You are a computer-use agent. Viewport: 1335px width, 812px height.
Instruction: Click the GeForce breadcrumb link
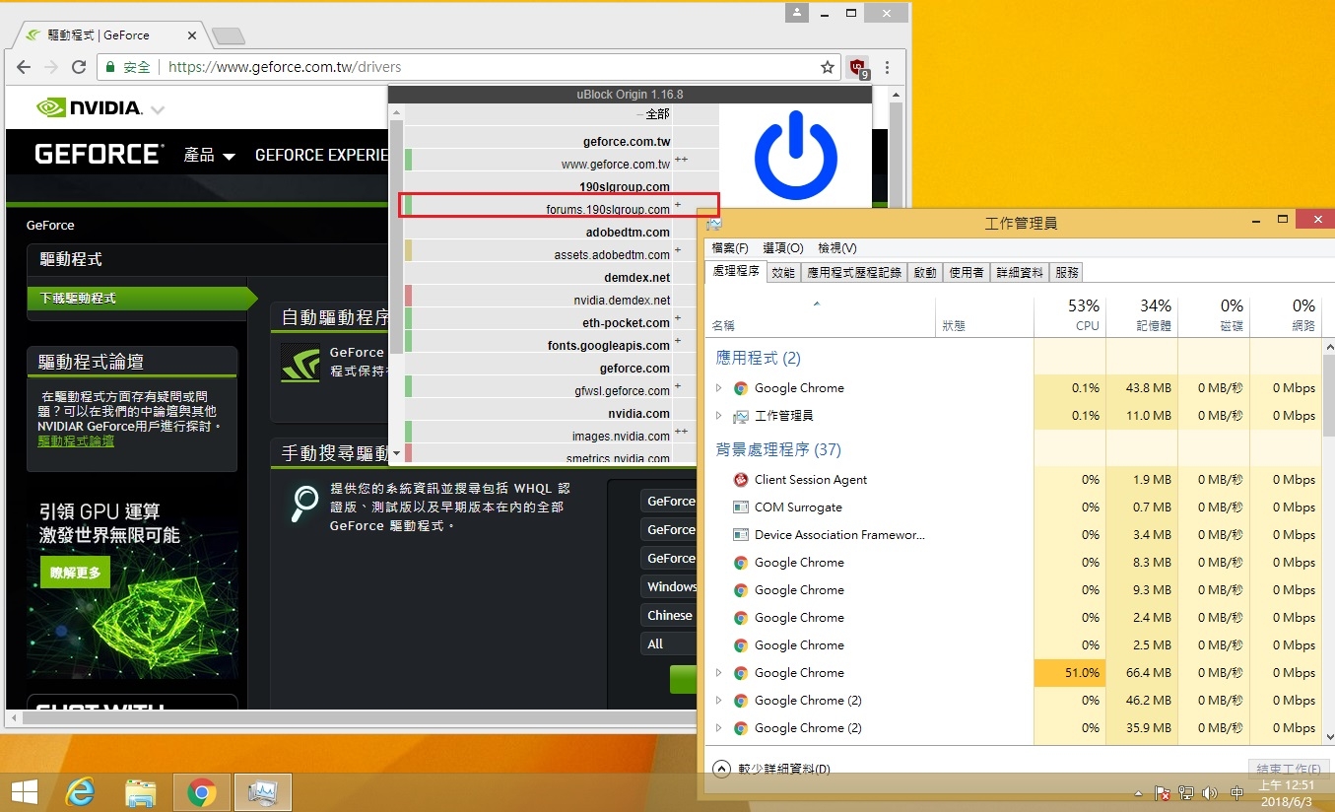[50, 226]
